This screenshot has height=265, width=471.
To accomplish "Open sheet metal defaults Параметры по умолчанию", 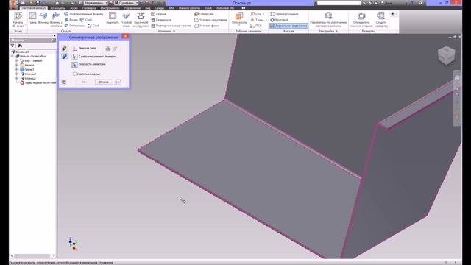I will click(x=328, y=20).
